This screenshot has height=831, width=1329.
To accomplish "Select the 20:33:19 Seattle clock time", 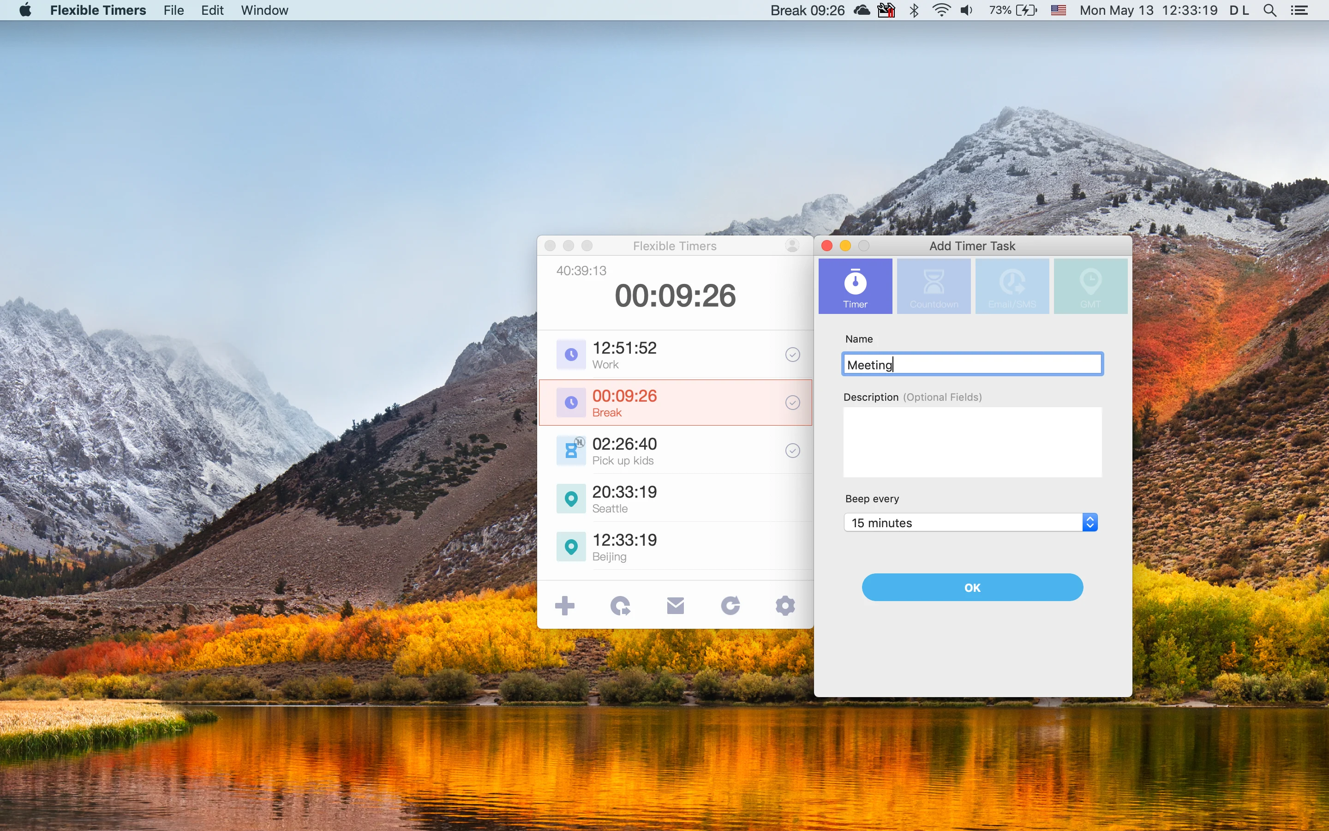I will tap(624, 492).
